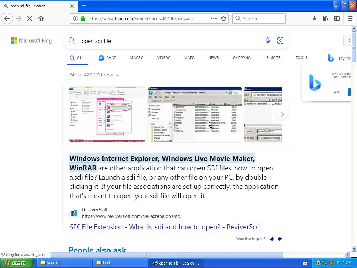Click the ReviverSoft site favicon
This screenshot has height=268, width=357.
[x=74, y=213]
